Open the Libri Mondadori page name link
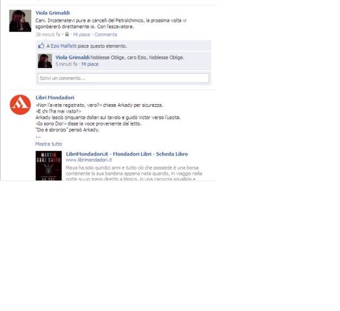The width and height of the screenshot is (340, 311). 55,97
